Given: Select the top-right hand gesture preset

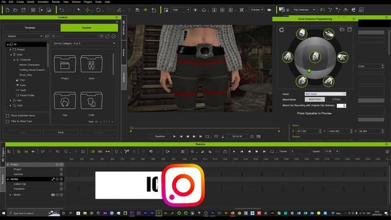Looking at the screenshot, I should point(329,34).
